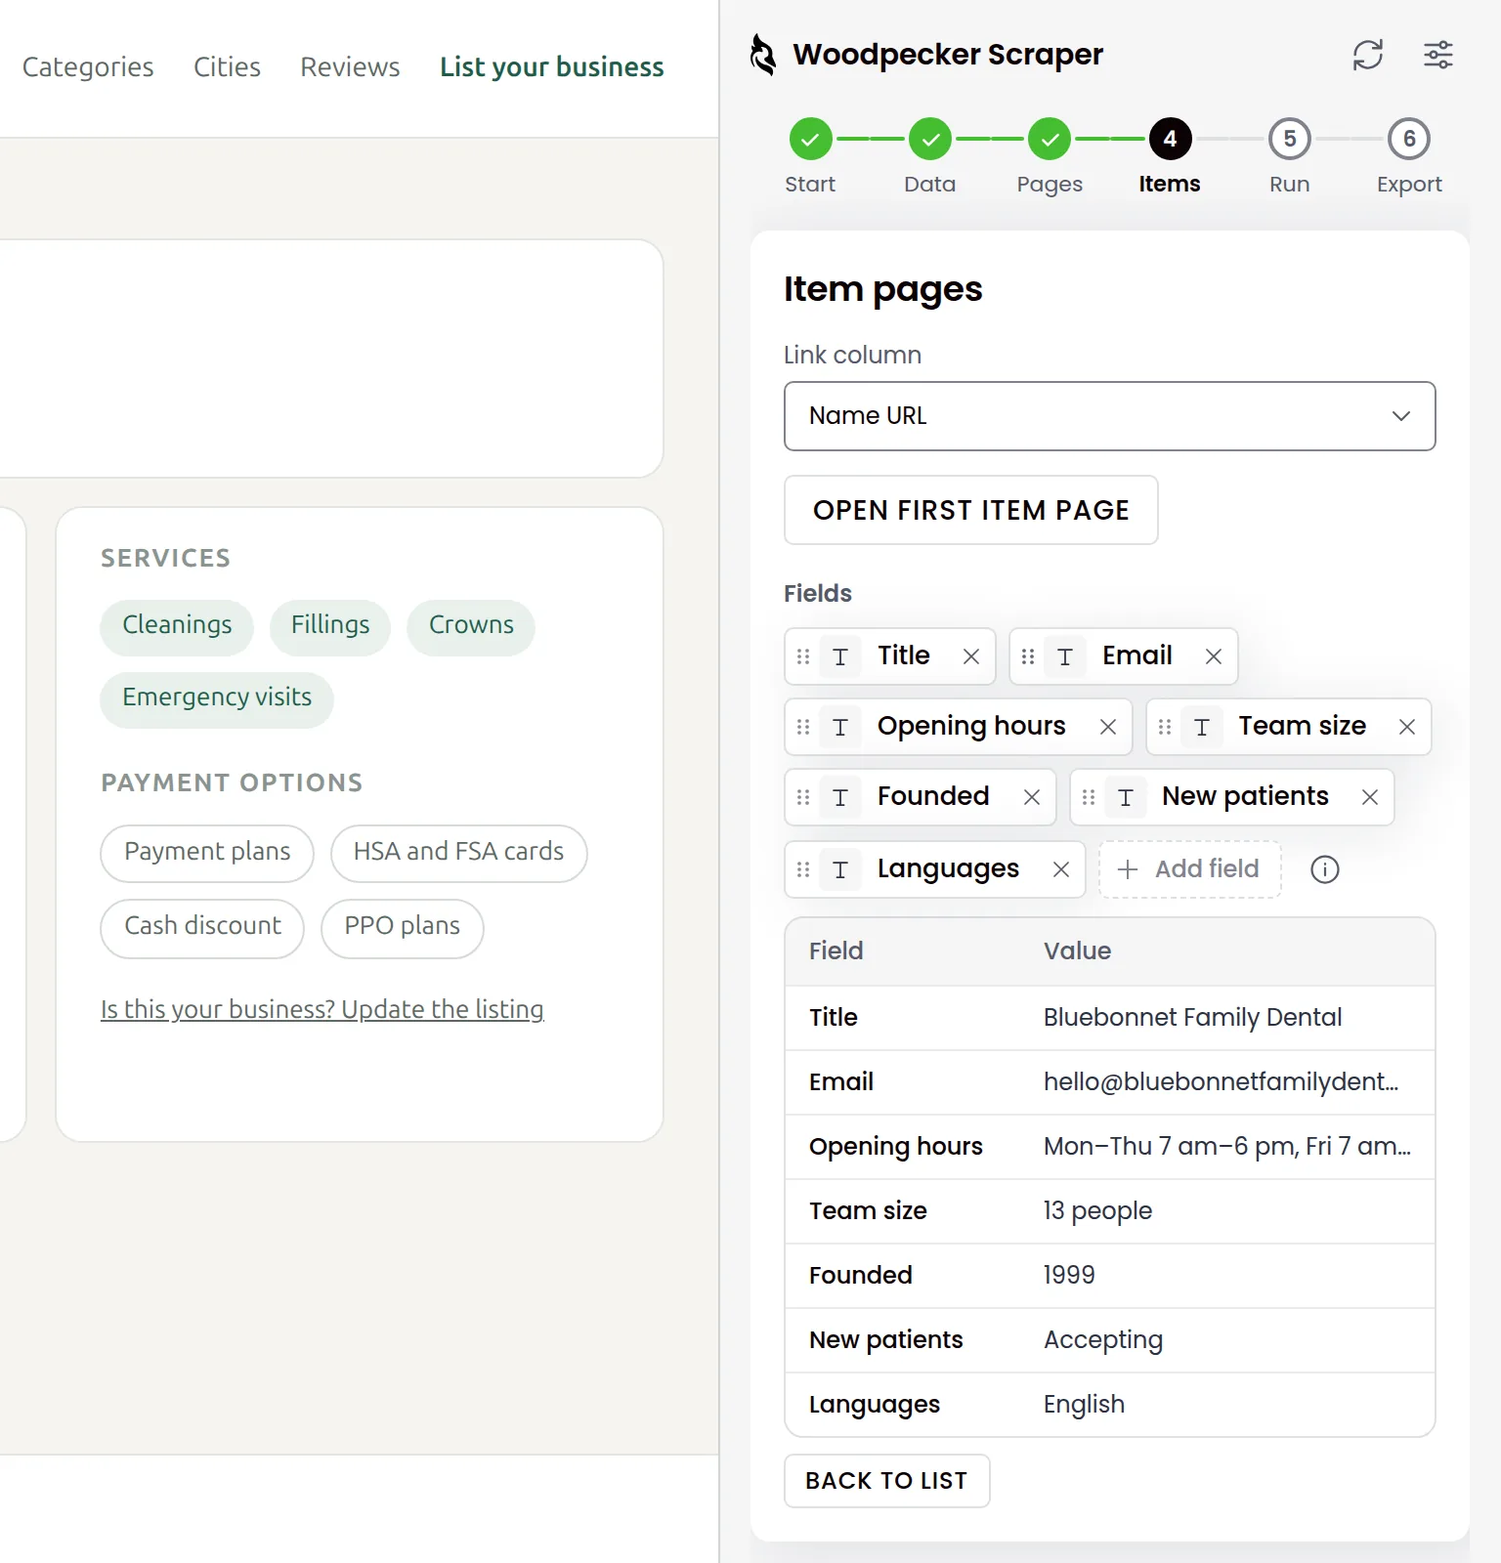Click the drag handle of Email field

pyautogui.click(x=1028, y=656)
